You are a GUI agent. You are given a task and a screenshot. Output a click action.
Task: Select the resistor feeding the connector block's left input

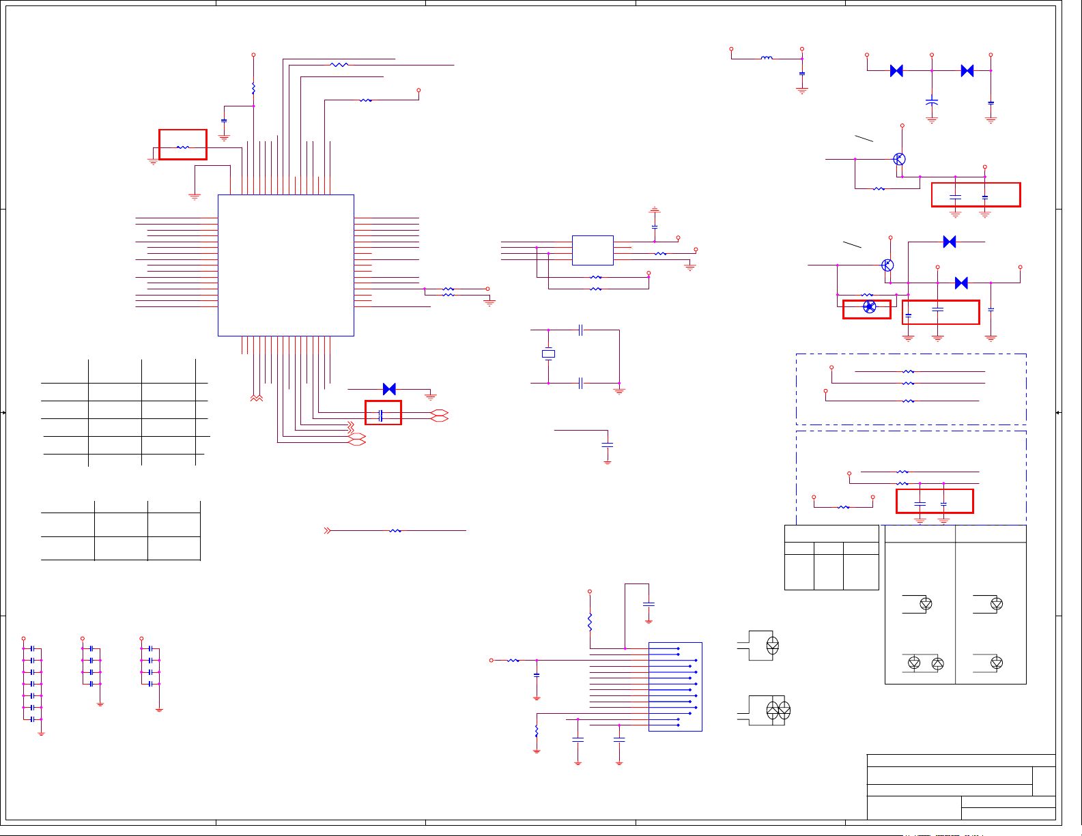tap(513, 661)
